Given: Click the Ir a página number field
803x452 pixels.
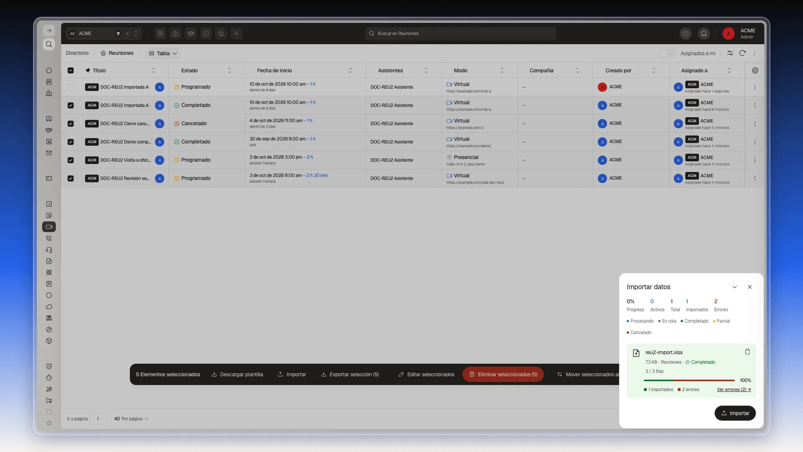Looking at the screenshot, I should coord(98,419).
